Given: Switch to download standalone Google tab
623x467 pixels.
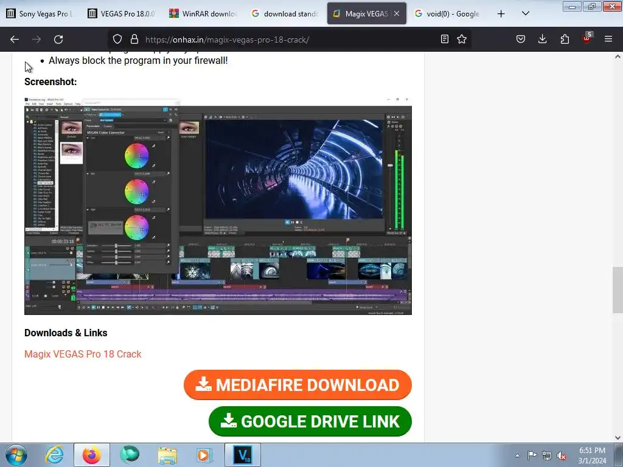Looking at the screenshot, I should click(x=285, y=13).
